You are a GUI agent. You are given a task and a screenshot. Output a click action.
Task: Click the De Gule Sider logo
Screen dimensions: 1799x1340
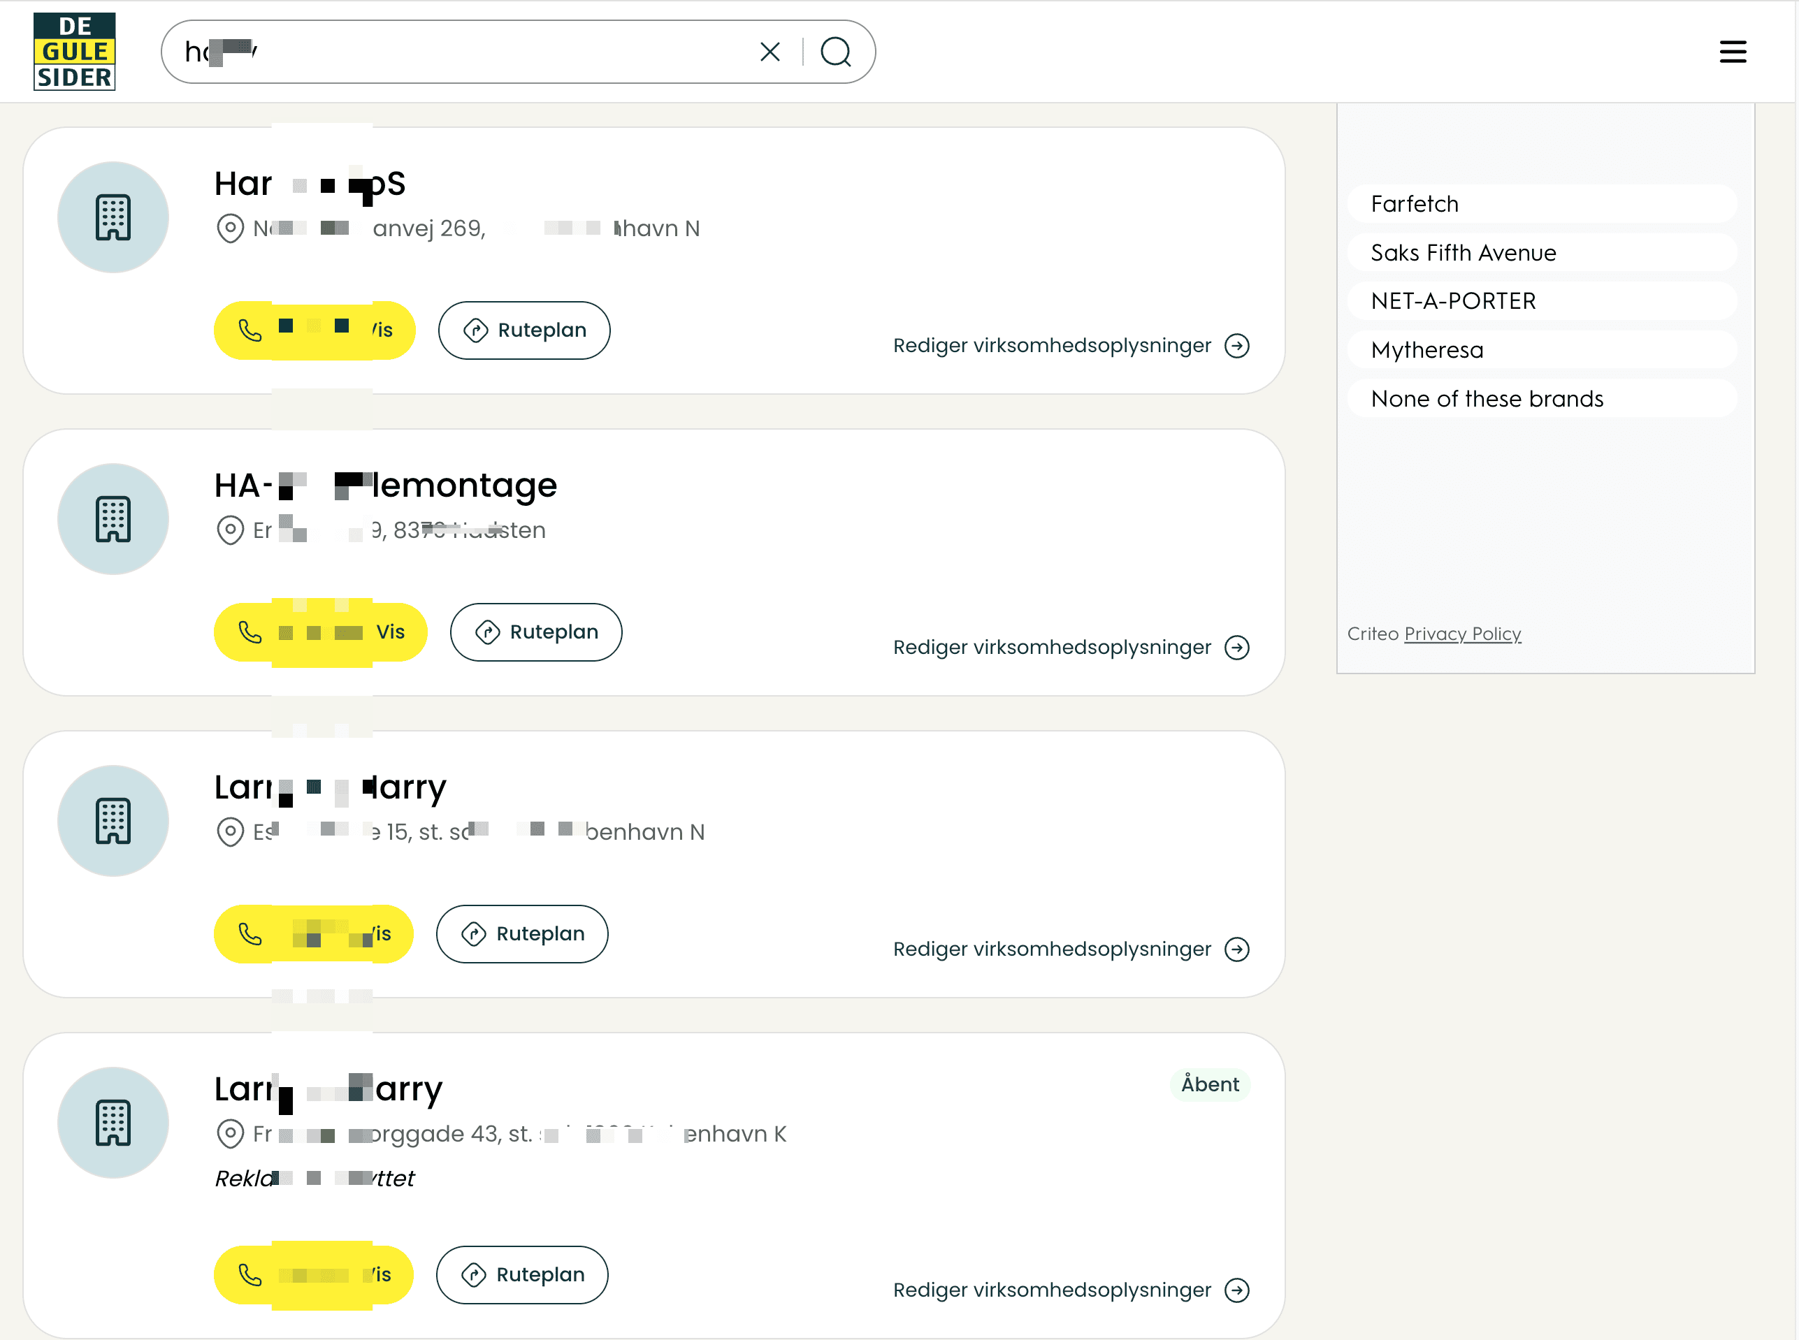click(x=74, y=51)
